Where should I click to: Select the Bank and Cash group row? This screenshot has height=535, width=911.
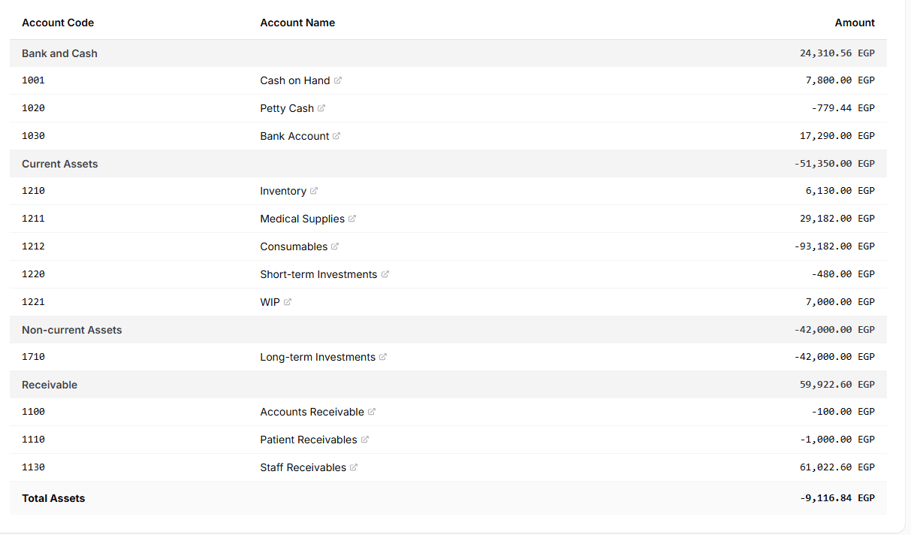[x=448, y=53]
